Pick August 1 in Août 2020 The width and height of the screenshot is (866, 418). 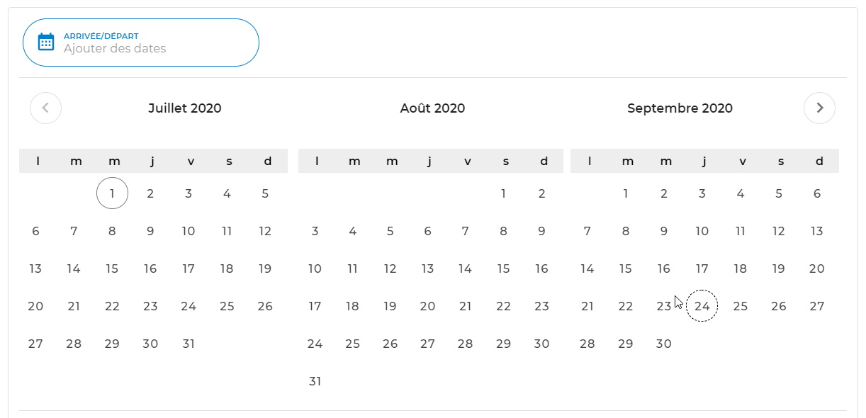click(x=503, y=193)
